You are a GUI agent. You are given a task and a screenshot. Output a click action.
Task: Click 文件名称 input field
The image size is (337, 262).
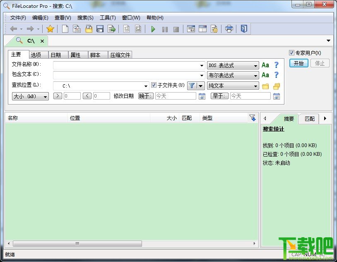click(x=129, y=65)
